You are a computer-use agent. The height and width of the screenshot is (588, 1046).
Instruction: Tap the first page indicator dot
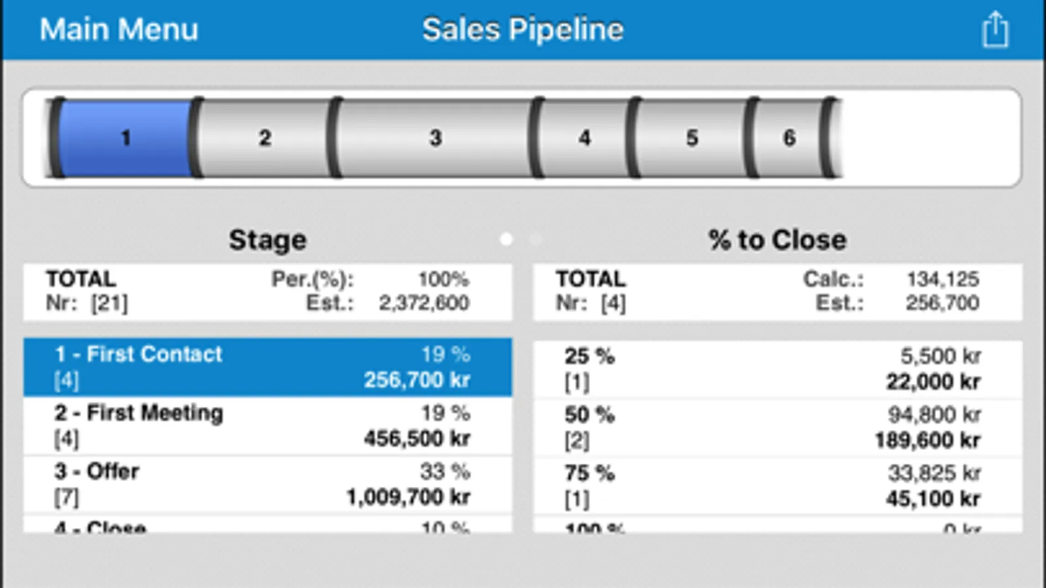pos(506,240)
